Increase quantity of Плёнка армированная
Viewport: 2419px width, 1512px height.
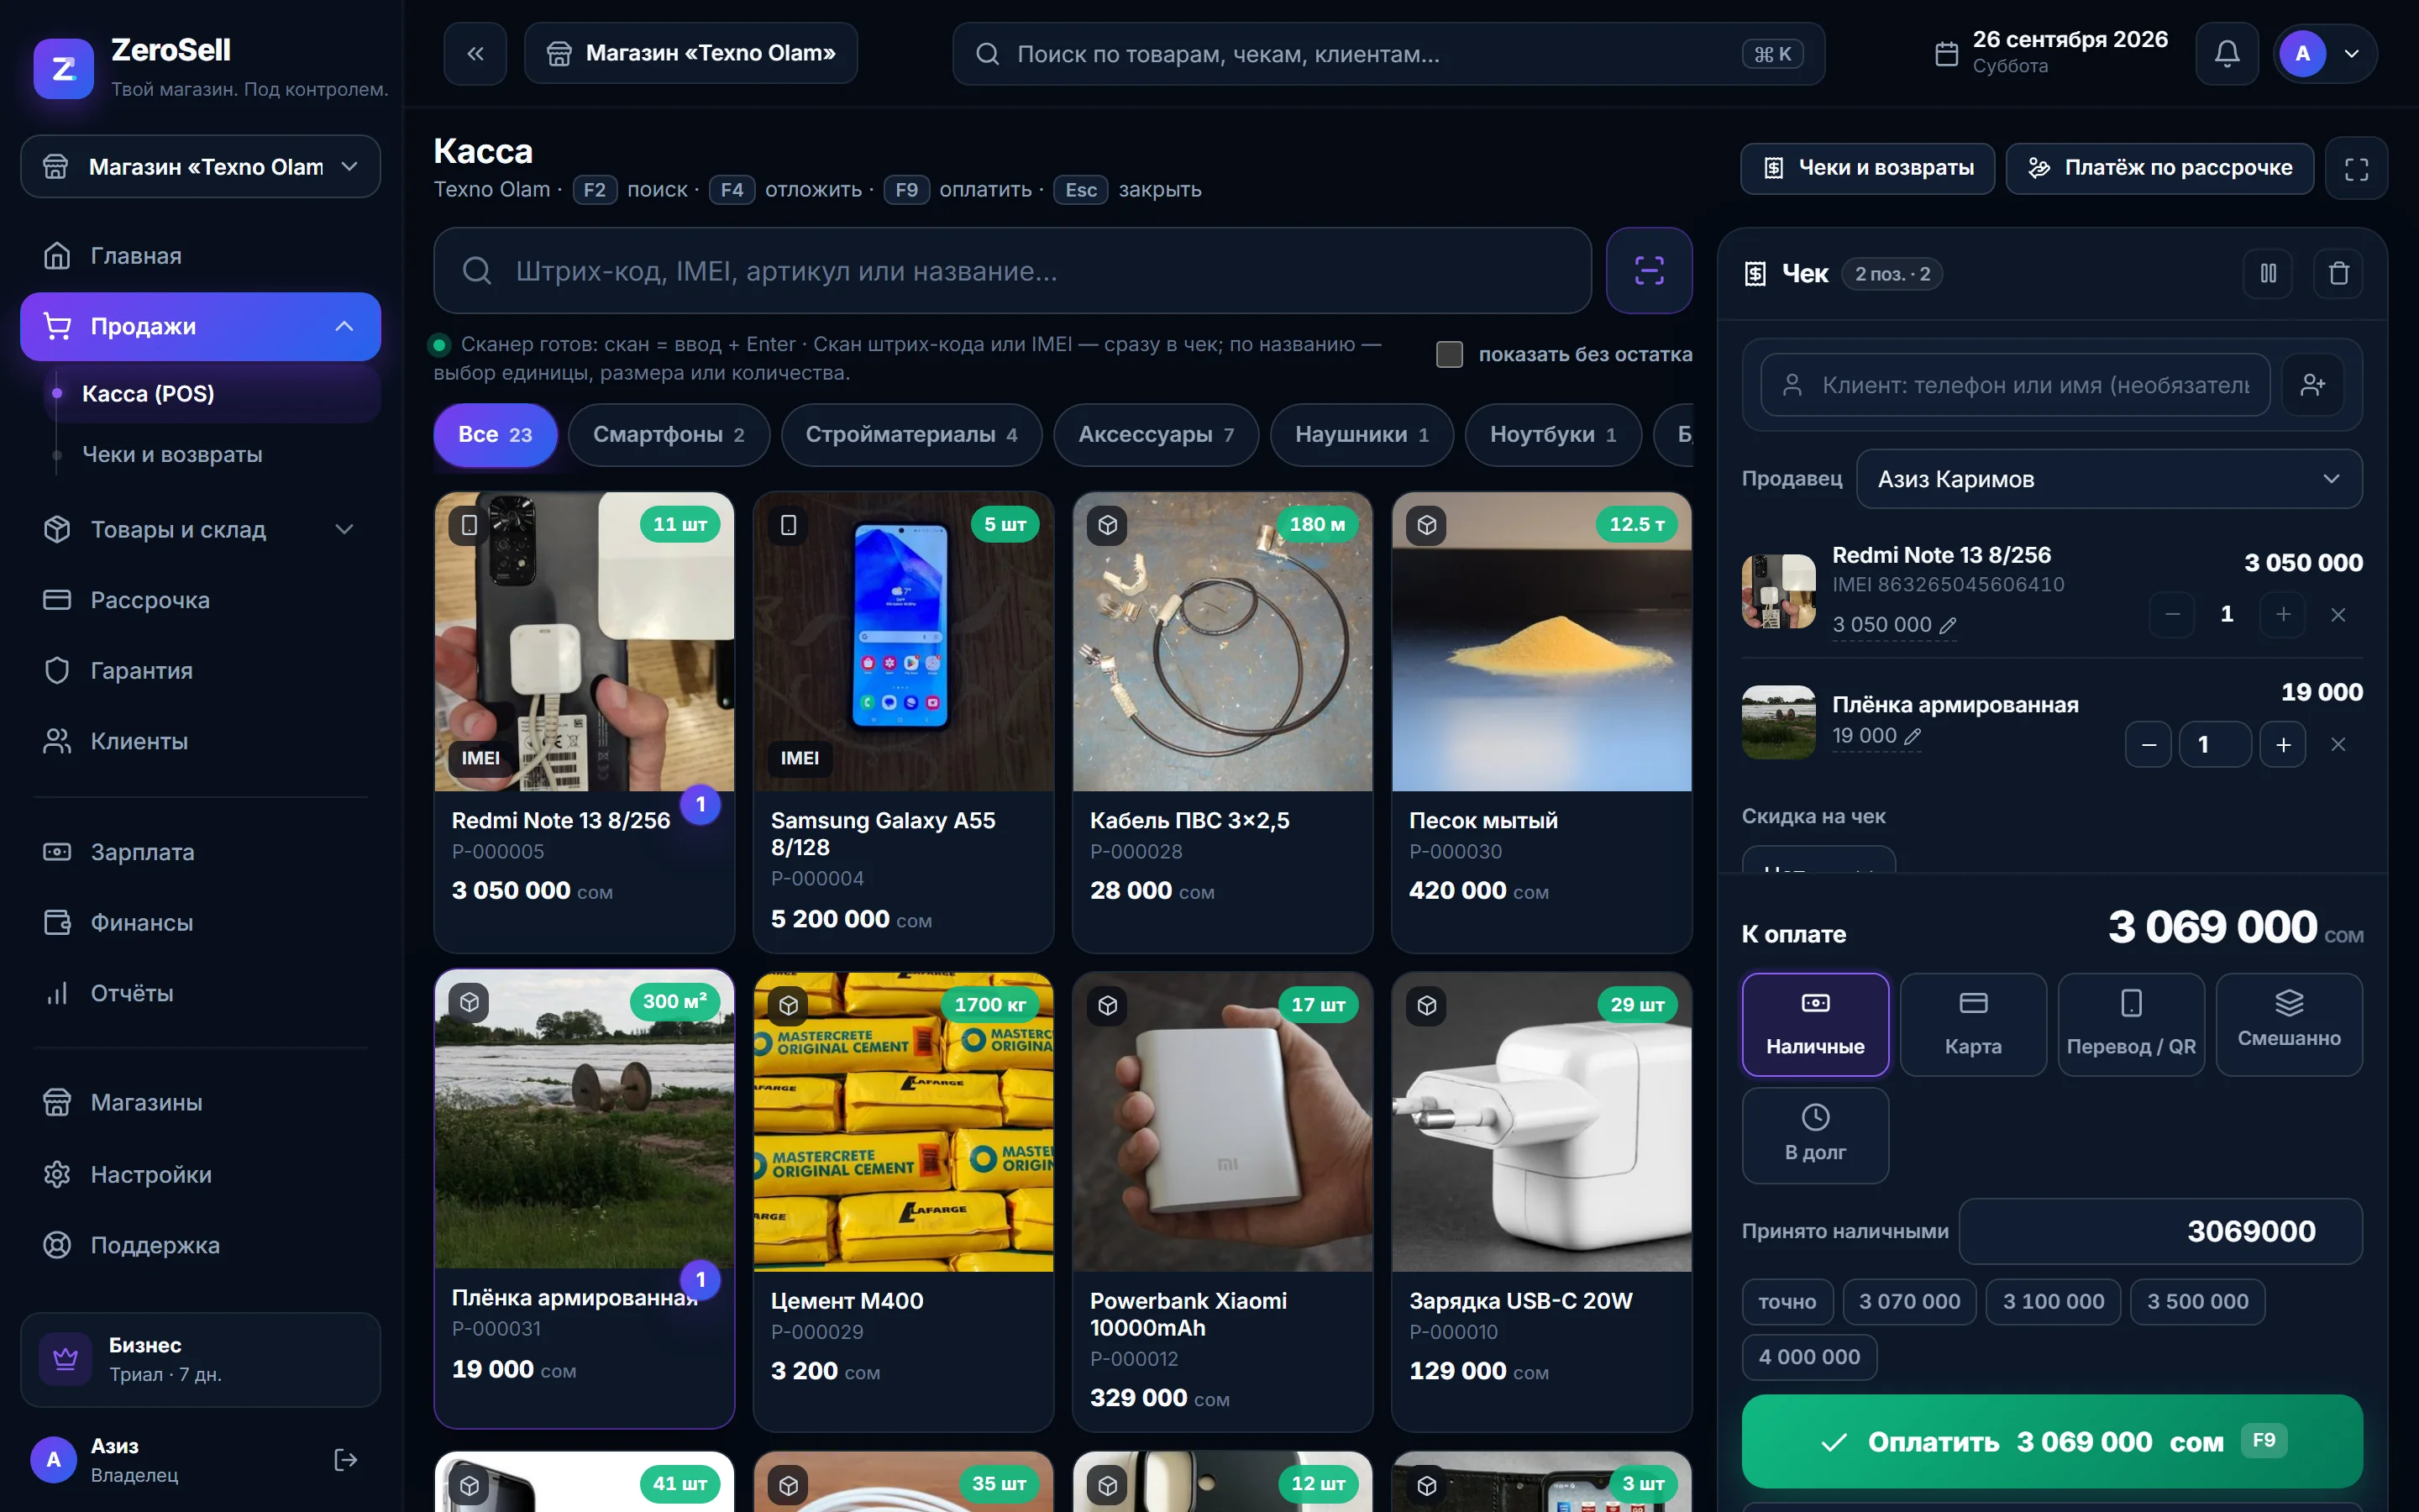point(2283,745)
